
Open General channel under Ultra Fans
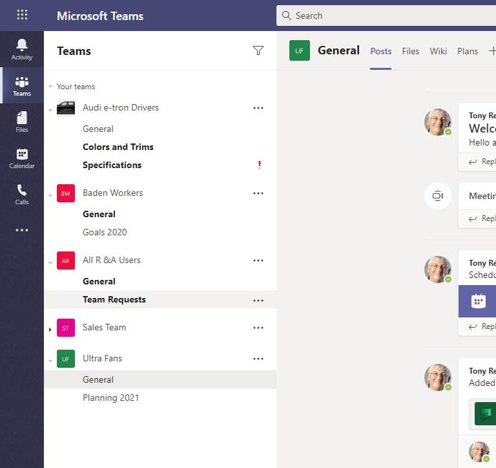(98, 379)
